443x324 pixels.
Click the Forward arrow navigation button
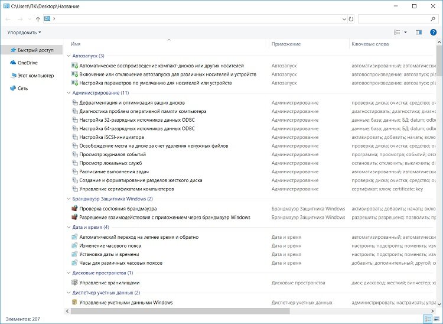point(20,19)
